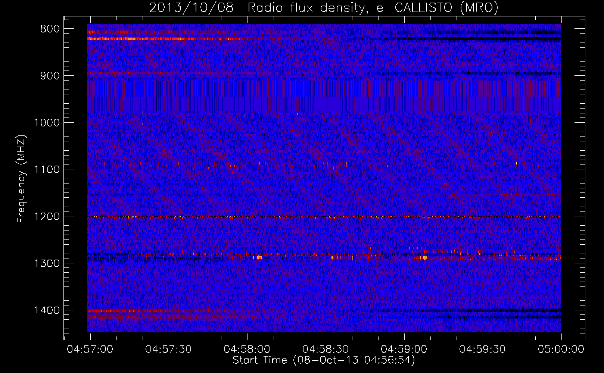Click the vertically striped band near 930 MHz
The height and width of the screenshot is (373, 604).
pos(324,89)
